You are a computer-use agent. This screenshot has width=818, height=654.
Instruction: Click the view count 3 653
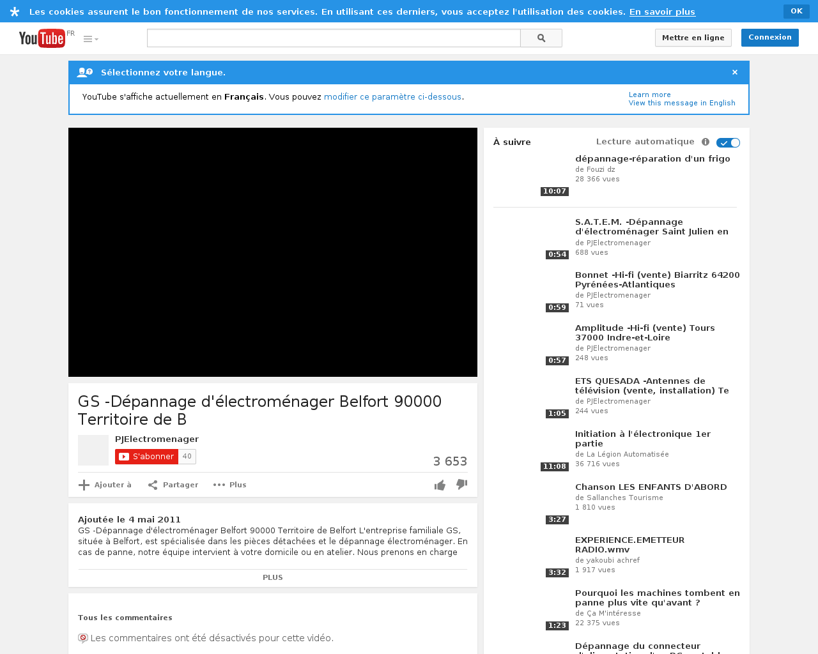(x=450, y=461)
